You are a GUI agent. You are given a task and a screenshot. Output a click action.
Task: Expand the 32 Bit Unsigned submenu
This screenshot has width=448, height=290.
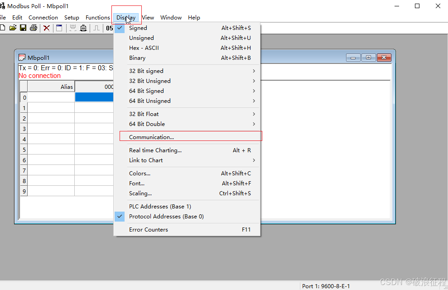pyautogui.click(x=187, y=81)
